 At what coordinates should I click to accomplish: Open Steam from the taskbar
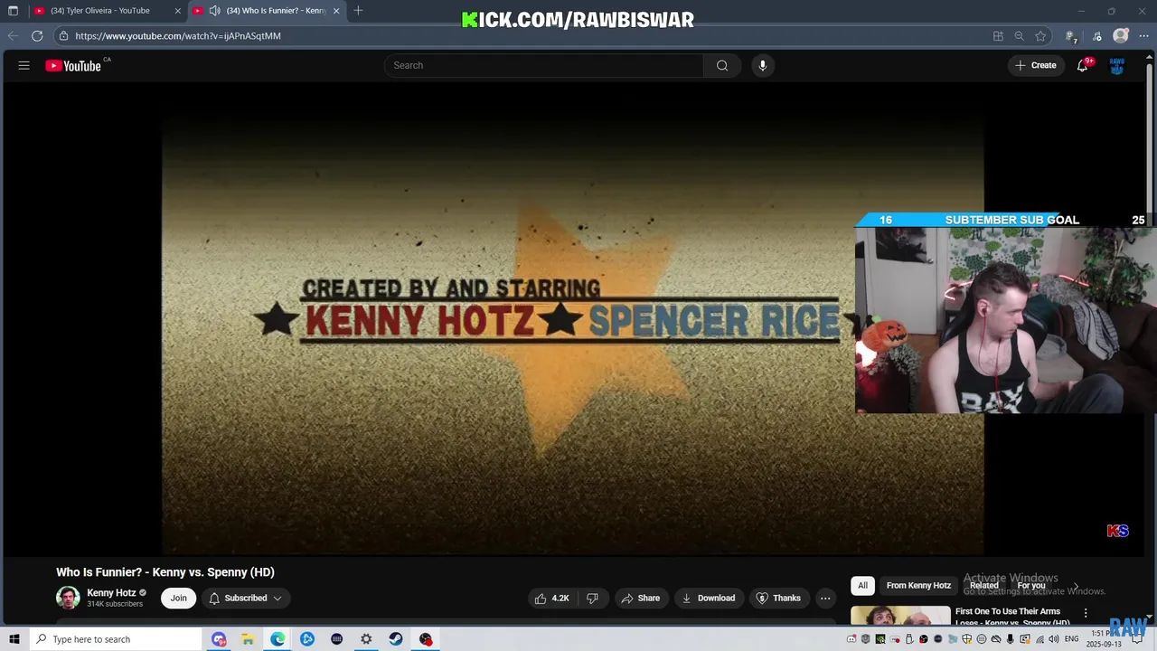pyautogui.click(x=396, y=639)
